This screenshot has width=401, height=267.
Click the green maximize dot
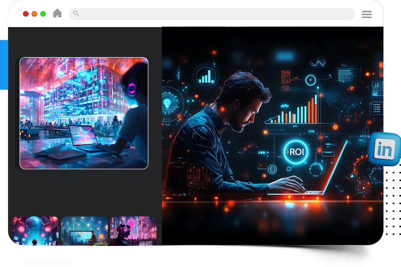click(x=43, y=14)
